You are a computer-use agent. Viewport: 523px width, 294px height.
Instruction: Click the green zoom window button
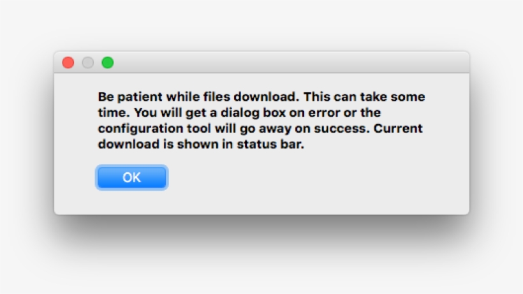(108, 62)
